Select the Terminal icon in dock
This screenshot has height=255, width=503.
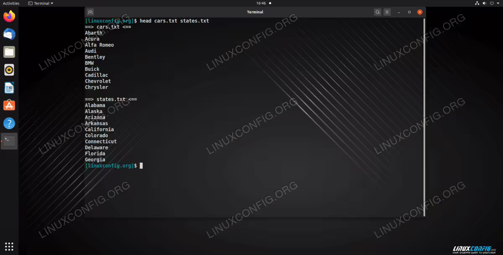point(9,141)
